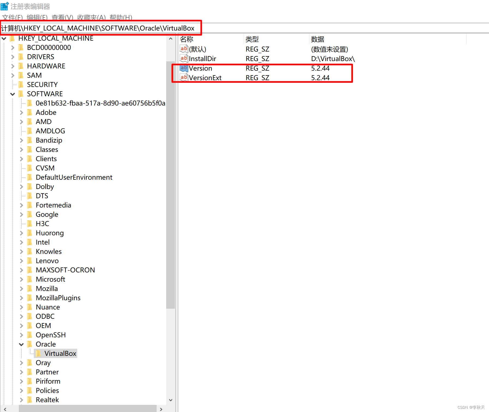Click the CVSM folder icon

(30, 168)
